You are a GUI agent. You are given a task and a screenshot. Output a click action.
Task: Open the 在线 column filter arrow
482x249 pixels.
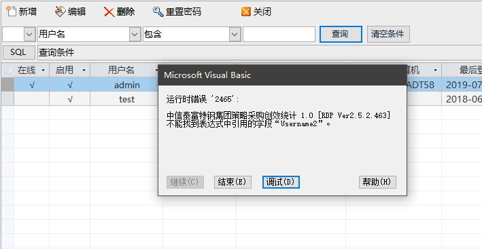pyautogui.click(x=44, y=71)
